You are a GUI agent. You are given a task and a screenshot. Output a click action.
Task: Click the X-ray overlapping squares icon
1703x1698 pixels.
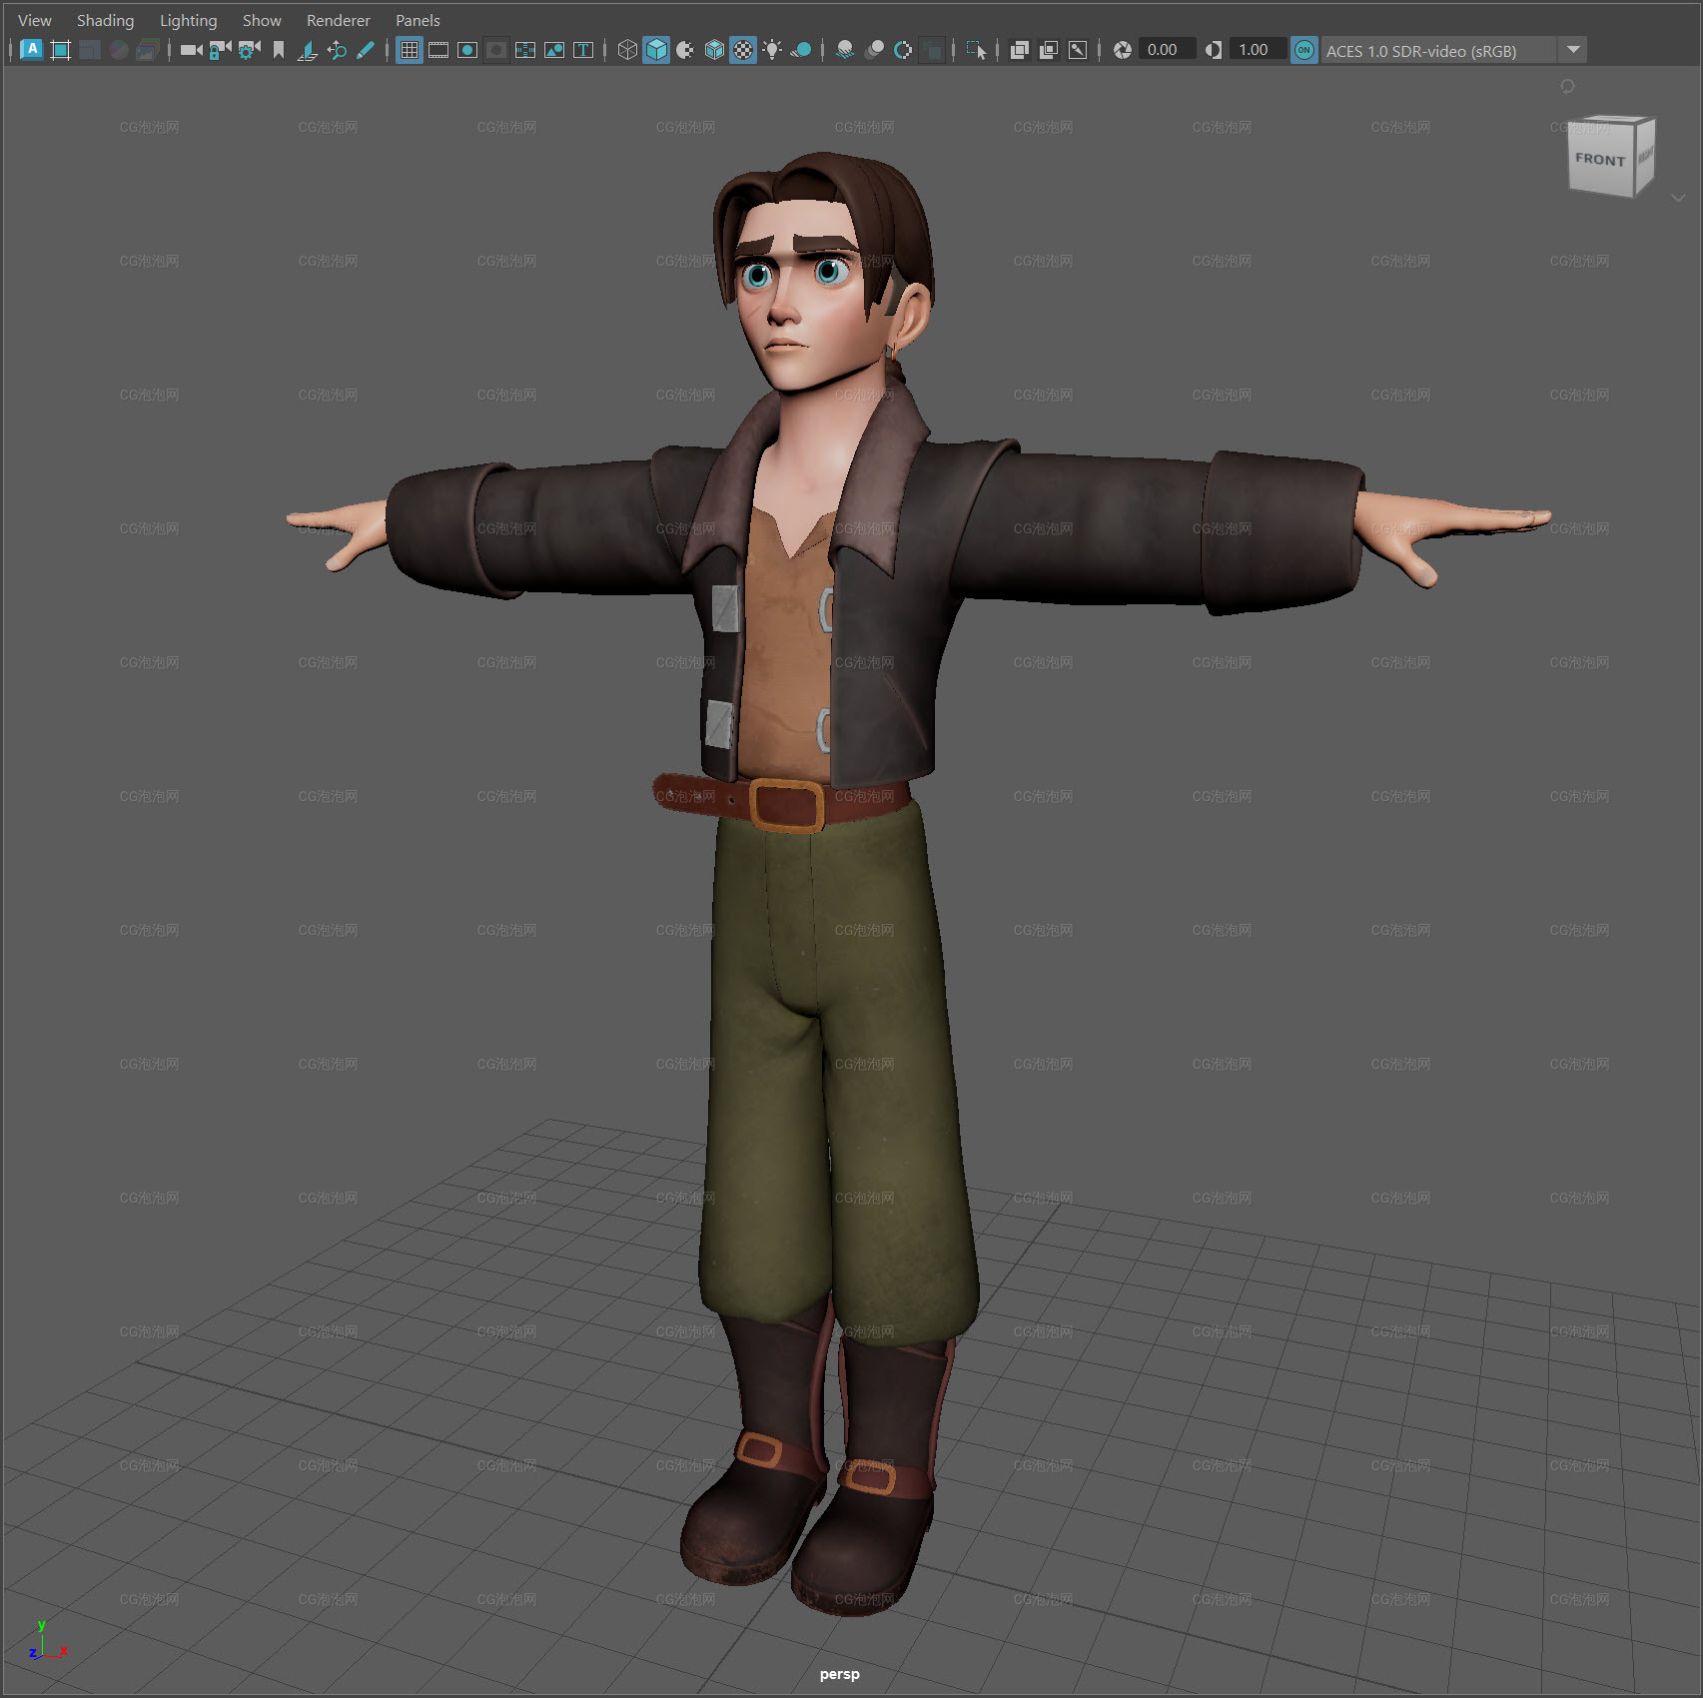point(1020,50)
